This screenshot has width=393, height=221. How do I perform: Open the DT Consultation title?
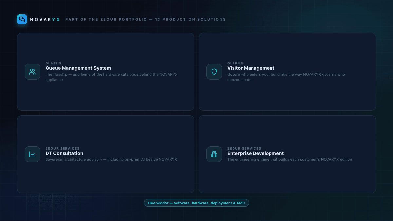64,153
